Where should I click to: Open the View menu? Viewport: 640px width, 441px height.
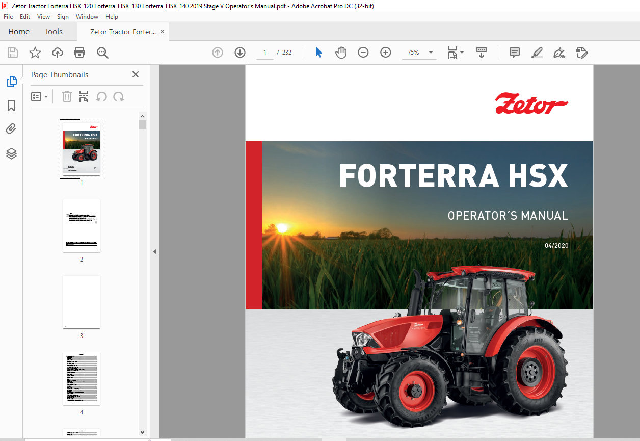coord(44,17)
